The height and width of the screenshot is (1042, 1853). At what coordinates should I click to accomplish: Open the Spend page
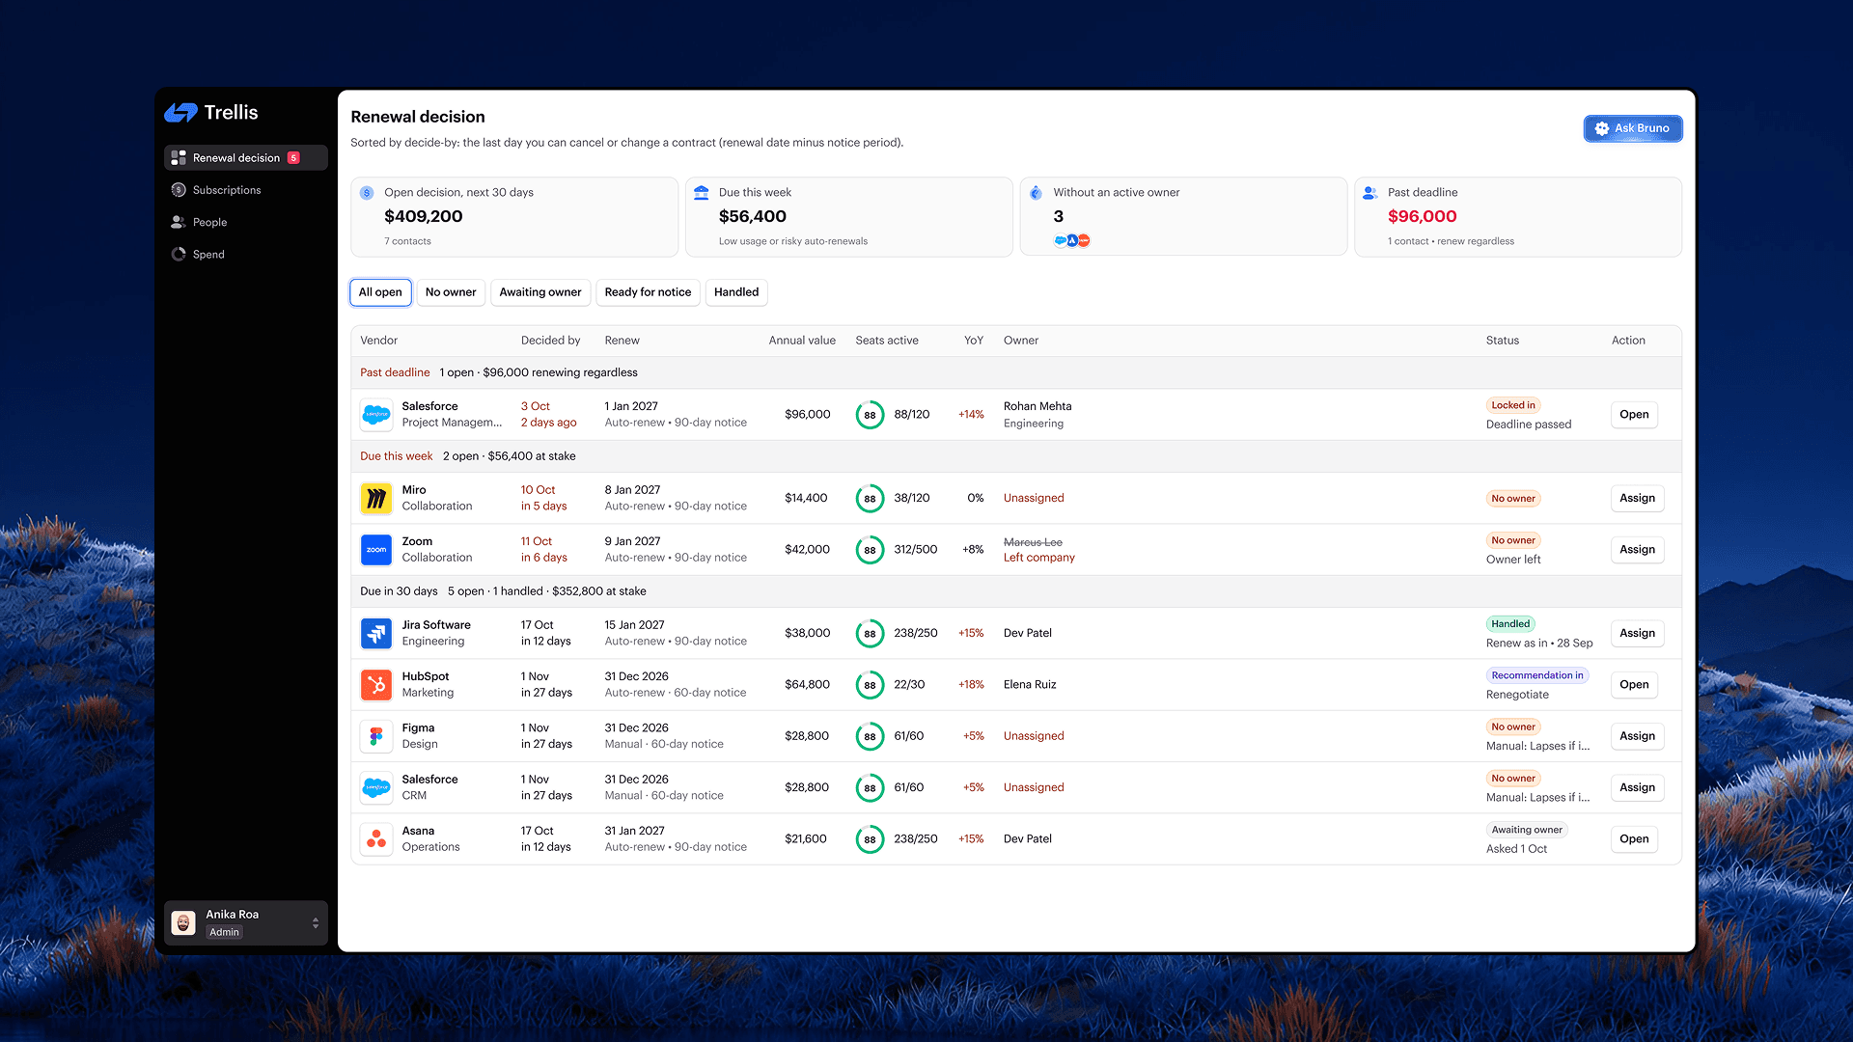pyautogui.click(x=245, y=255)
